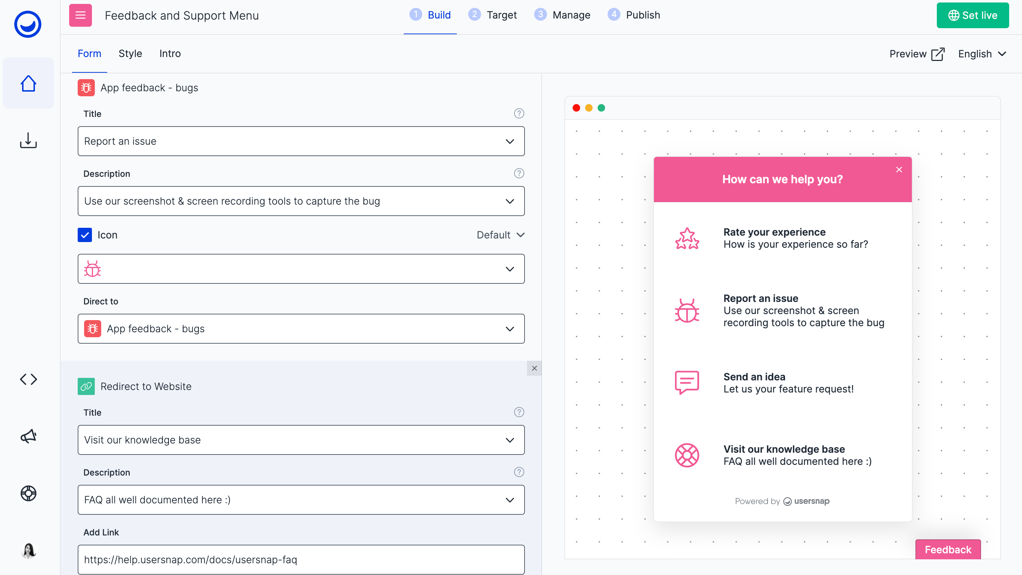This screenshot has width=1022, height=575.
Task: Expand the English language dropdown
Action: [982, 54]
